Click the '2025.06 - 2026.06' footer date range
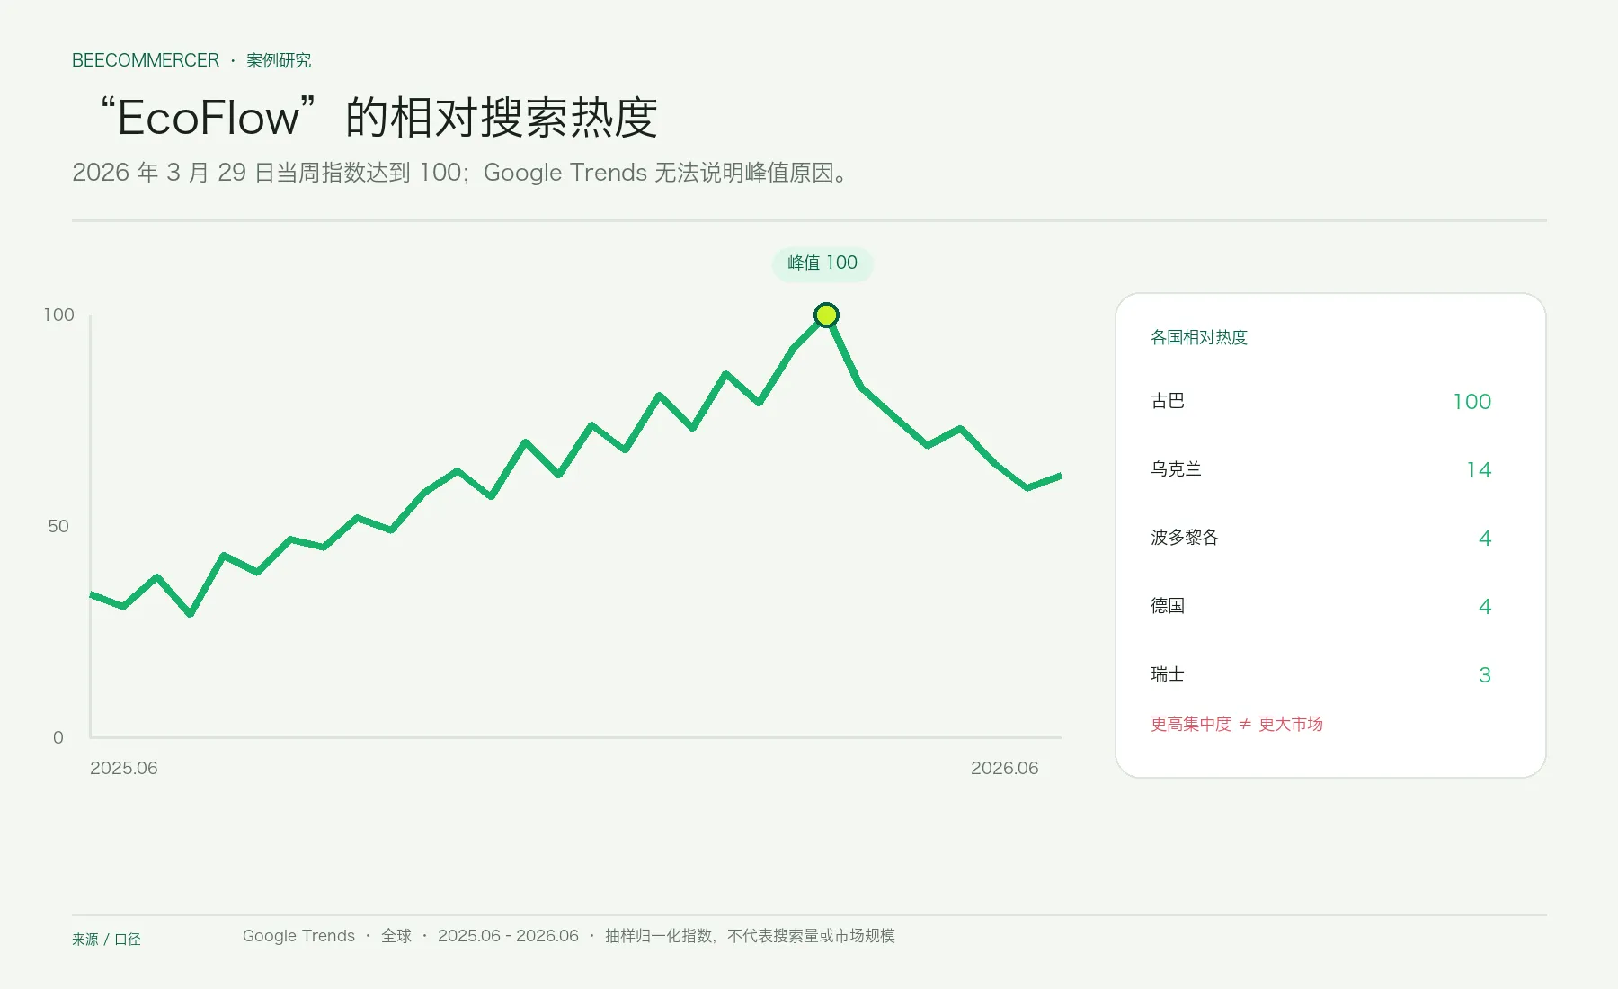This screenshot has width=1618, height=989. pyautogui.click(x=508, y=936)
